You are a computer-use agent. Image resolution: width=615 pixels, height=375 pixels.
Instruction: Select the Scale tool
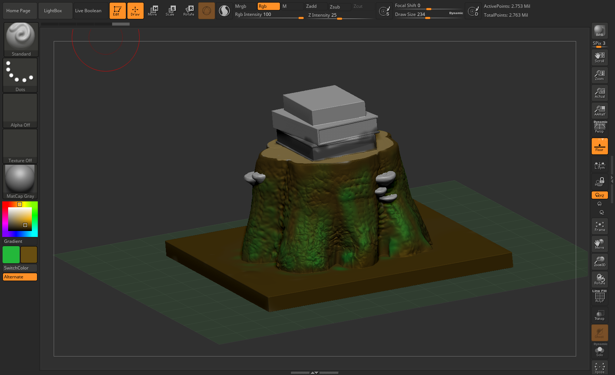pyautogui.click(x=170, y=11)
